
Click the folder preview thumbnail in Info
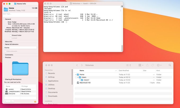[x=20, y=68]
